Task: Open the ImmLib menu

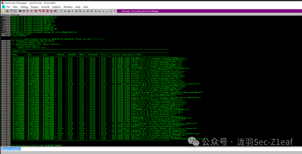Action: tap(45, 7)
